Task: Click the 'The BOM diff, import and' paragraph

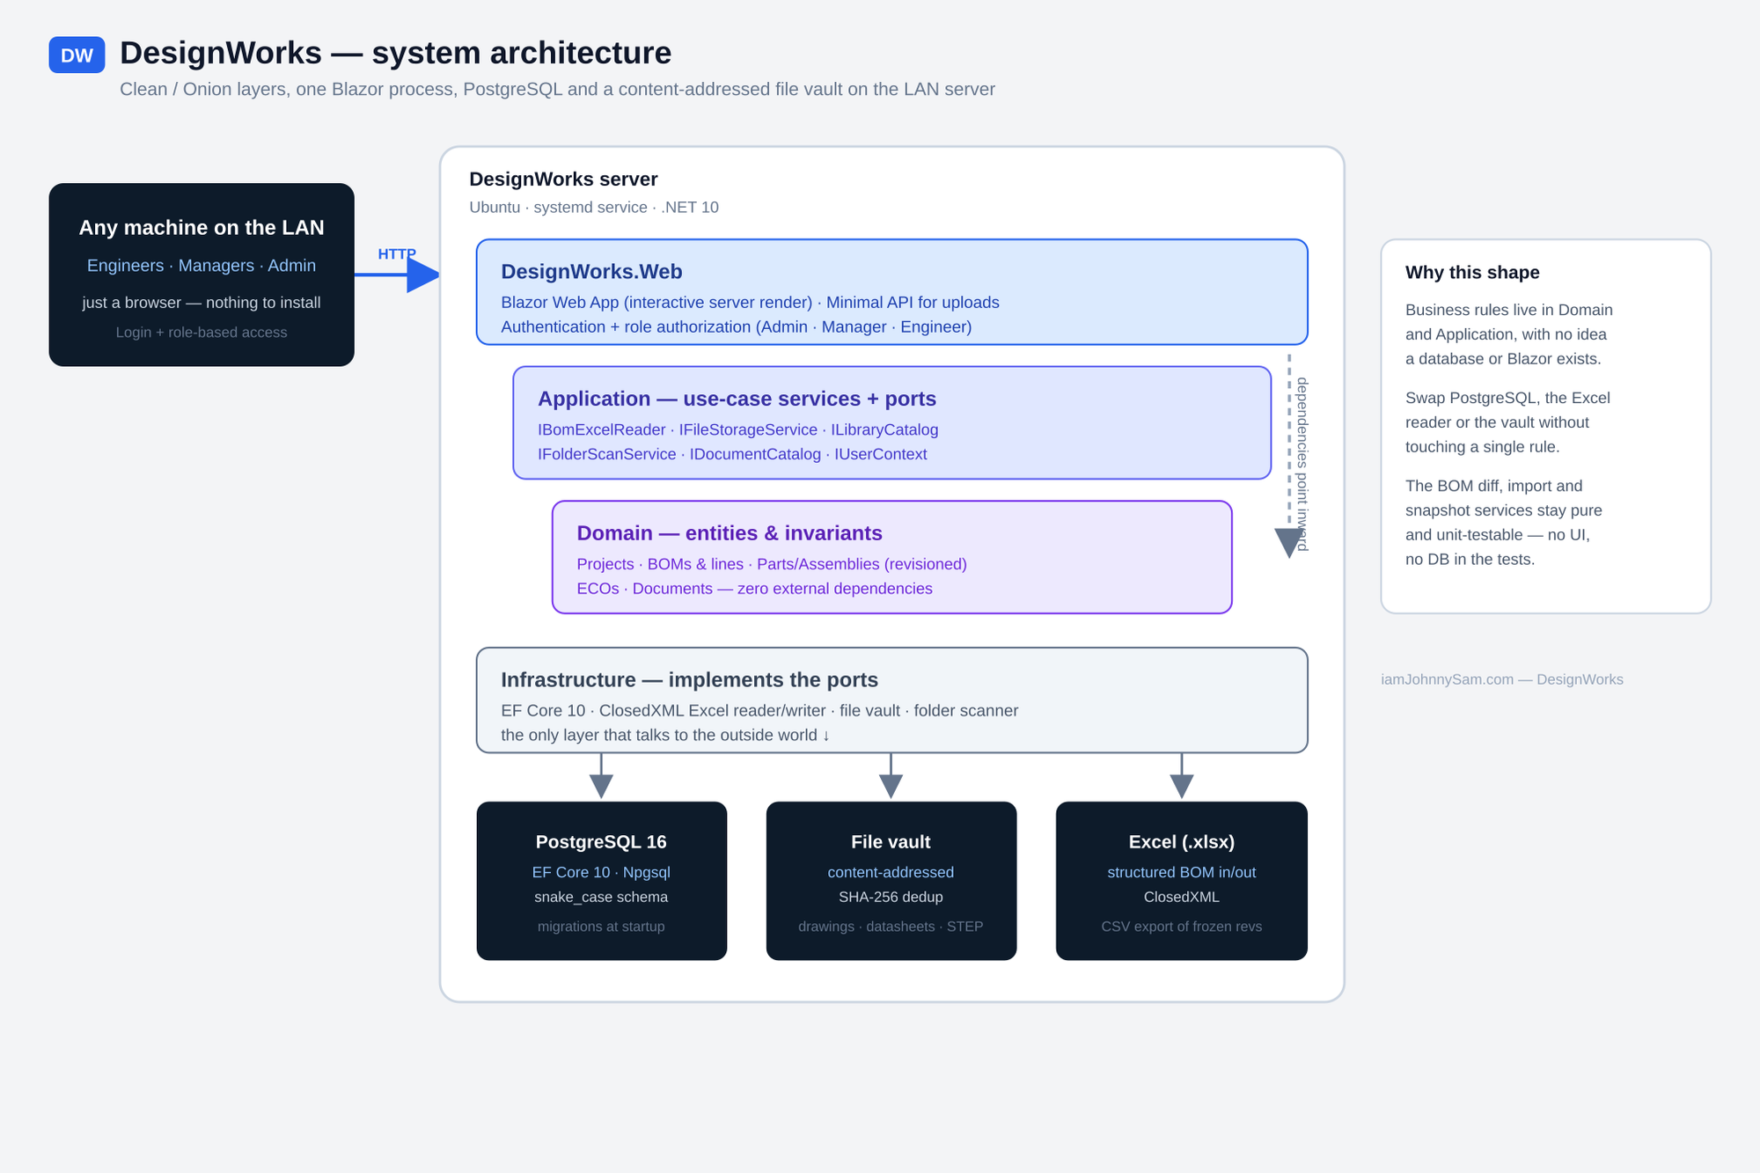Action: tap(1504, 522)
